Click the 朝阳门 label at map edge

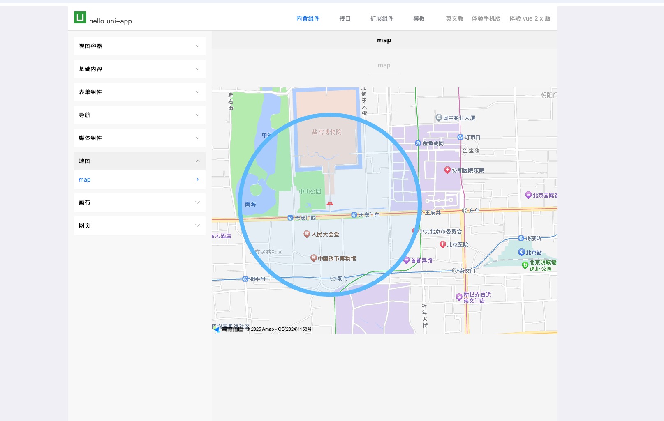pyautogui.click(x=549, y=95)
